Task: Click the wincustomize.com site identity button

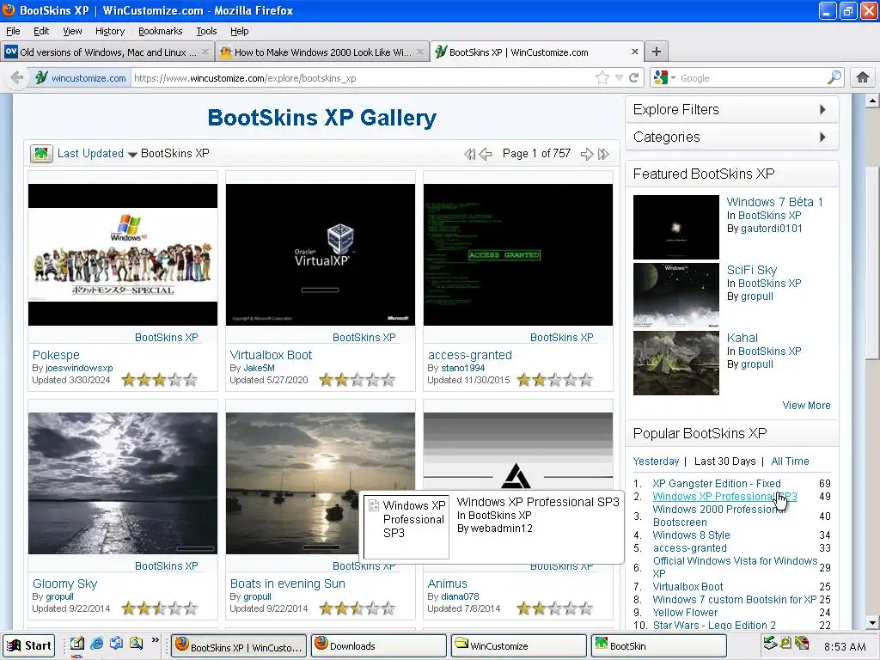Action: pos(80,78)
